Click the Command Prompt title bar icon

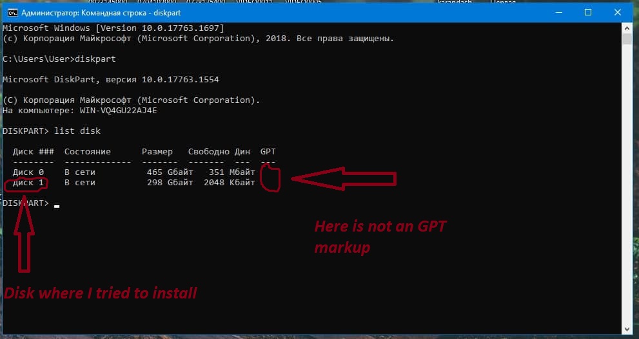pyautogui.click(x=13, y=13)
